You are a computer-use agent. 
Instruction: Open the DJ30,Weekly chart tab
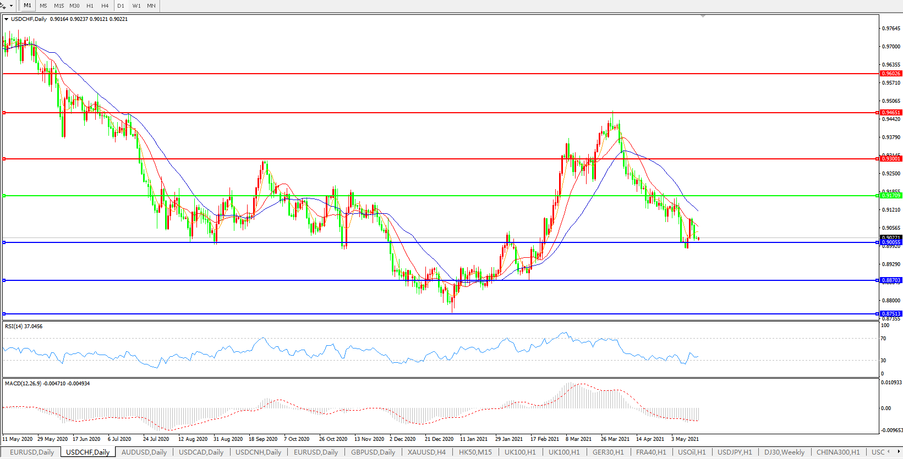tap(784, 452)
